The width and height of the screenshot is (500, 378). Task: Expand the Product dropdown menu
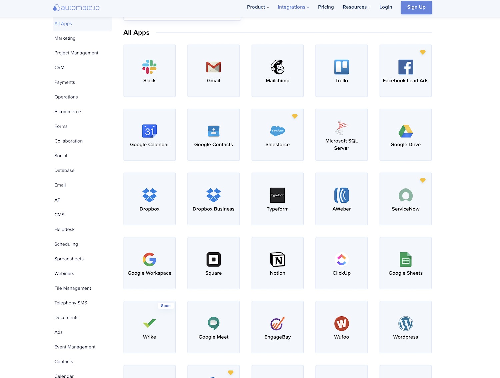[x=258, y=7]
